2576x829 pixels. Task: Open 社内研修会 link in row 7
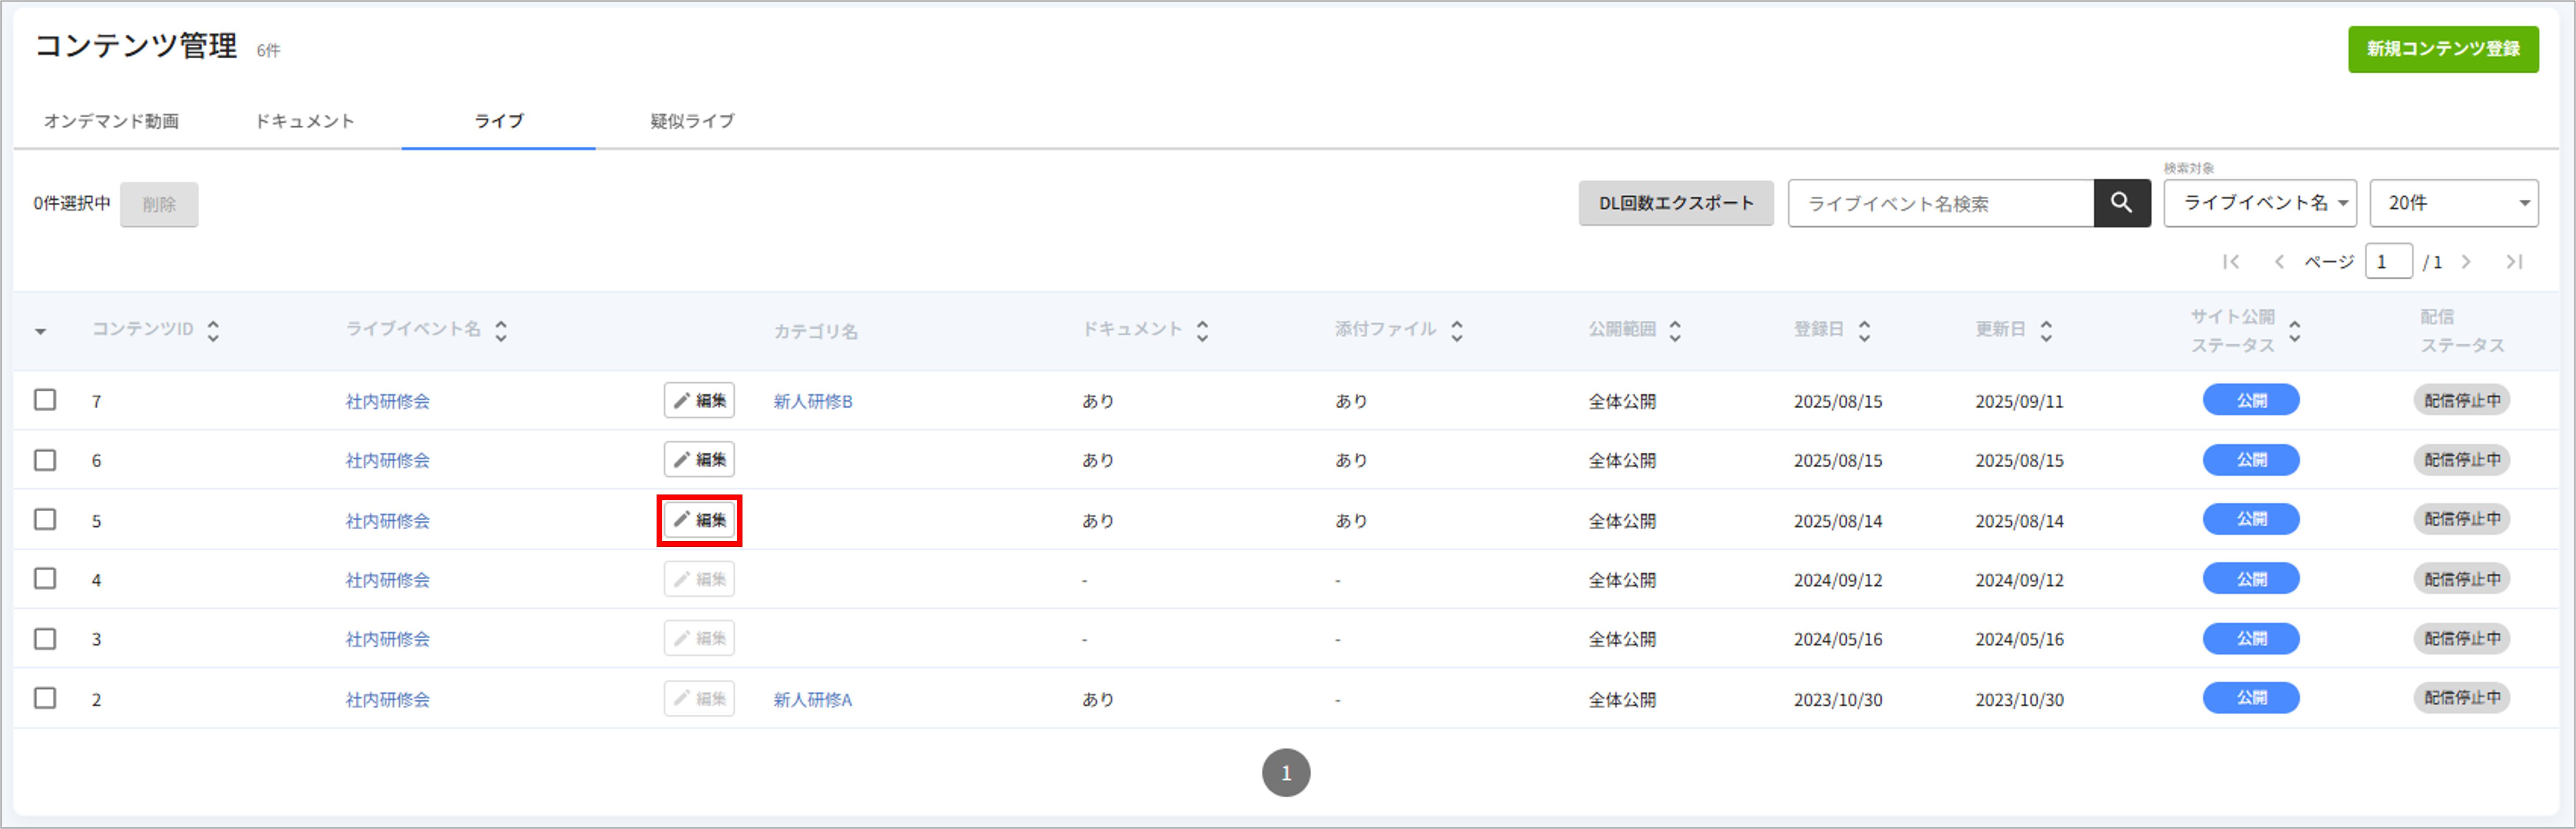(388, 401)
